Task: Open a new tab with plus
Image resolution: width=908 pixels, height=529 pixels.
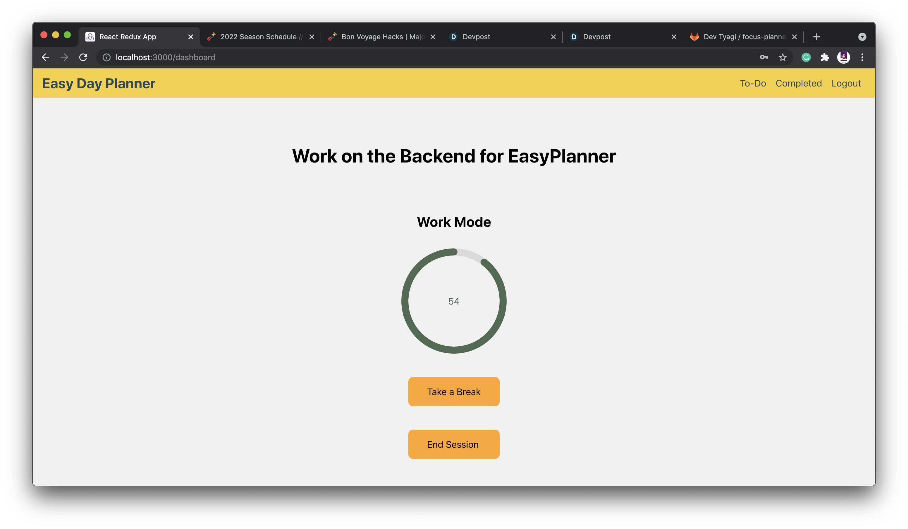Action: click(816, 37)
